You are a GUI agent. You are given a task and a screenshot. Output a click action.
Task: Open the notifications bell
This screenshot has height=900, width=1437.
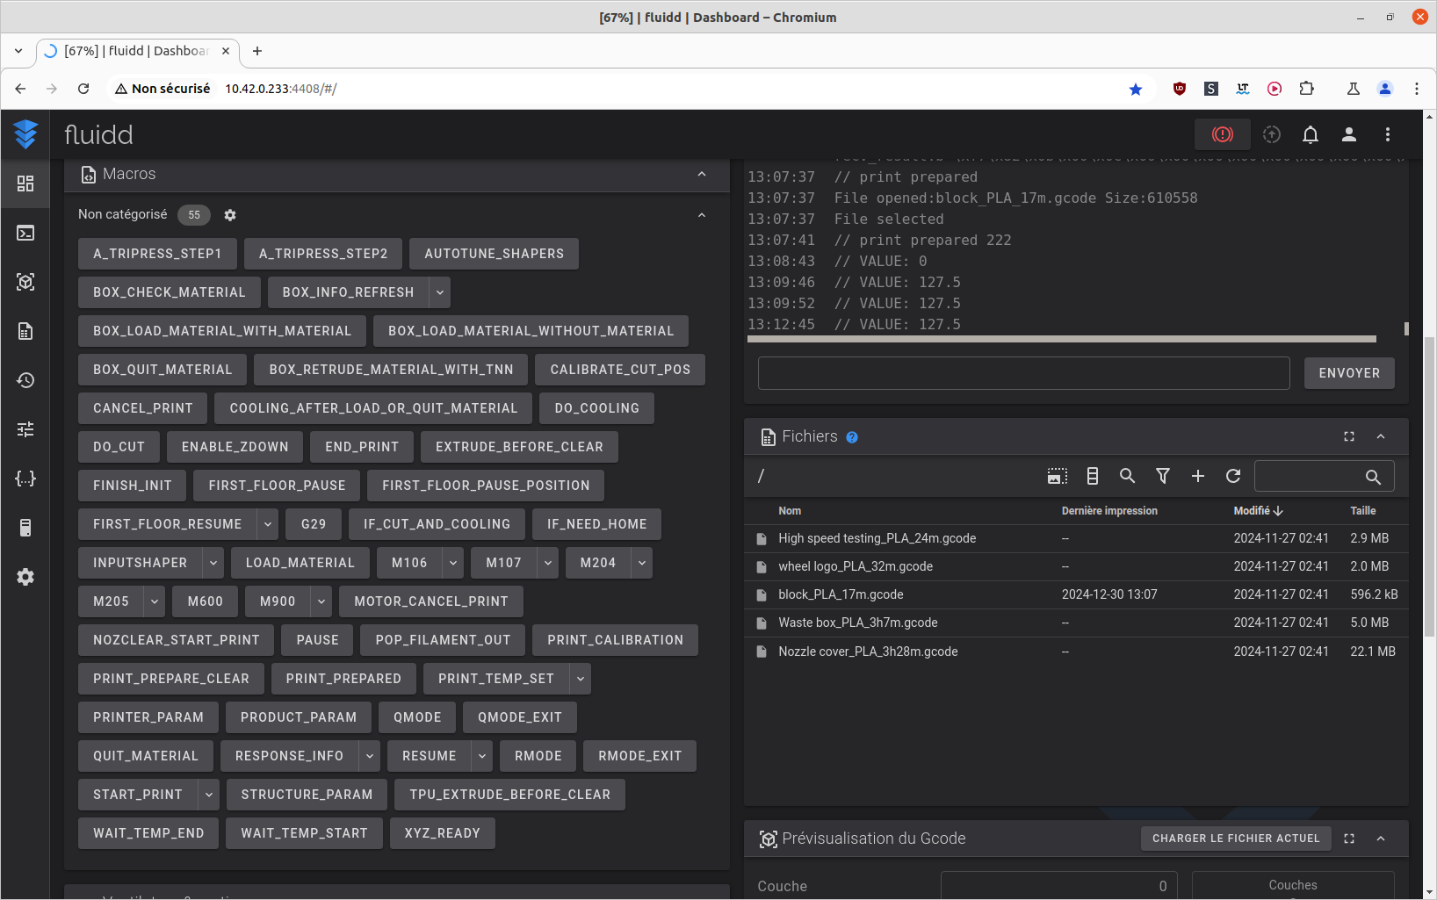(x=1310, y=134)
